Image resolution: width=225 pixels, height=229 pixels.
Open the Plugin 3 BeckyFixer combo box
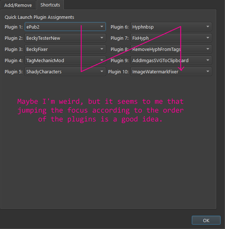[x=65, y=49]
